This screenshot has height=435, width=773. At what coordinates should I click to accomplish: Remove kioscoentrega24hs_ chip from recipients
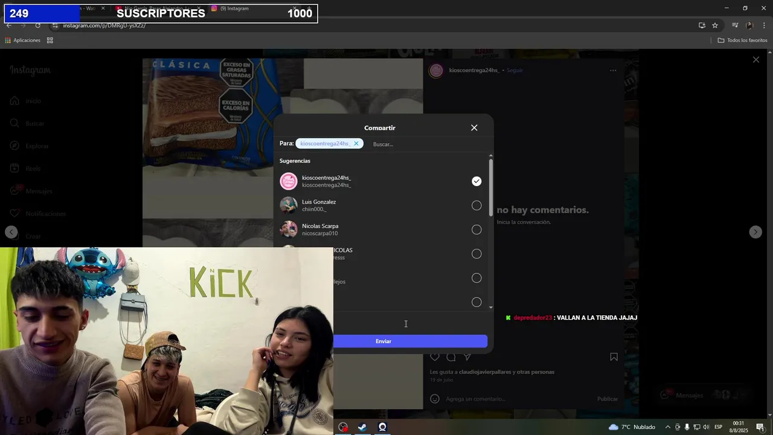(356, 144)
